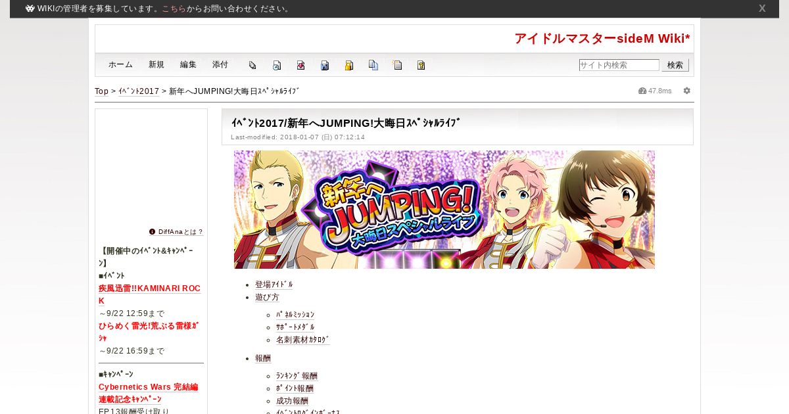The height and width of the screenshot is (414, 789).
Task: Click the ～9/22 12:59まで date text
Action: point(131,313)
